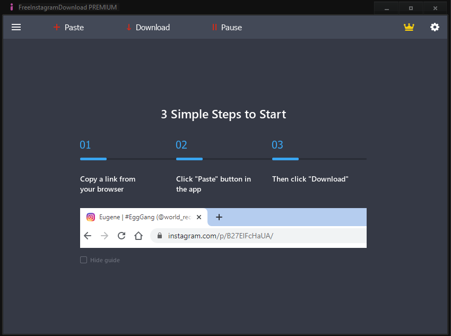
Task: Tick the Hide guide checkbox
Action: pyautogui.click(x=83, y=260)
